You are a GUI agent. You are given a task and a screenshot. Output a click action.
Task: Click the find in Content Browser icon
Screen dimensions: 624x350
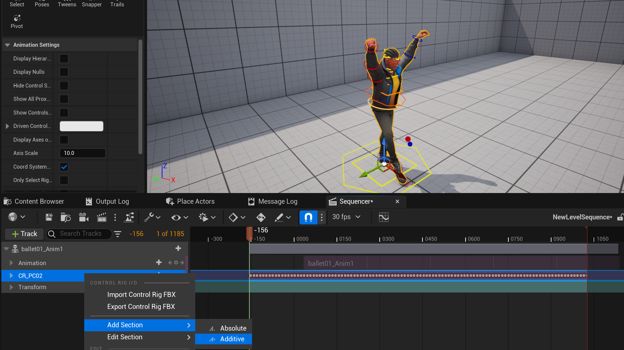(66, 217)
